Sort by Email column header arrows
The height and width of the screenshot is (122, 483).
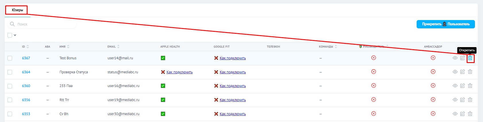(x=118, y=47)
